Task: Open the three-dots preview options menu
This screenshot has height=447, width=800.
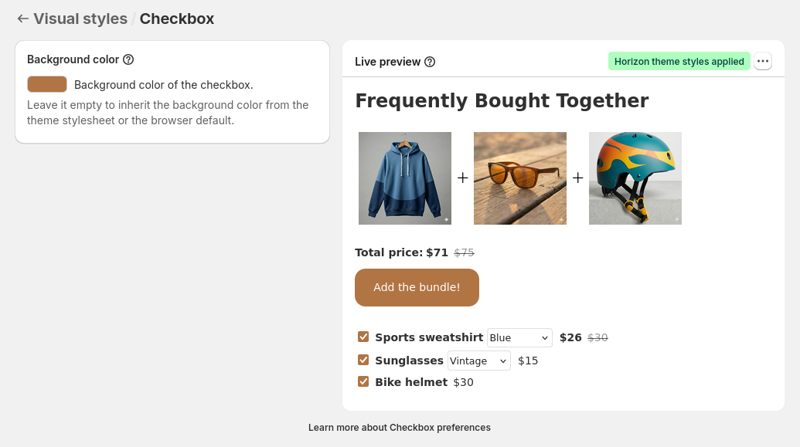Action: (x=763, y=62)
